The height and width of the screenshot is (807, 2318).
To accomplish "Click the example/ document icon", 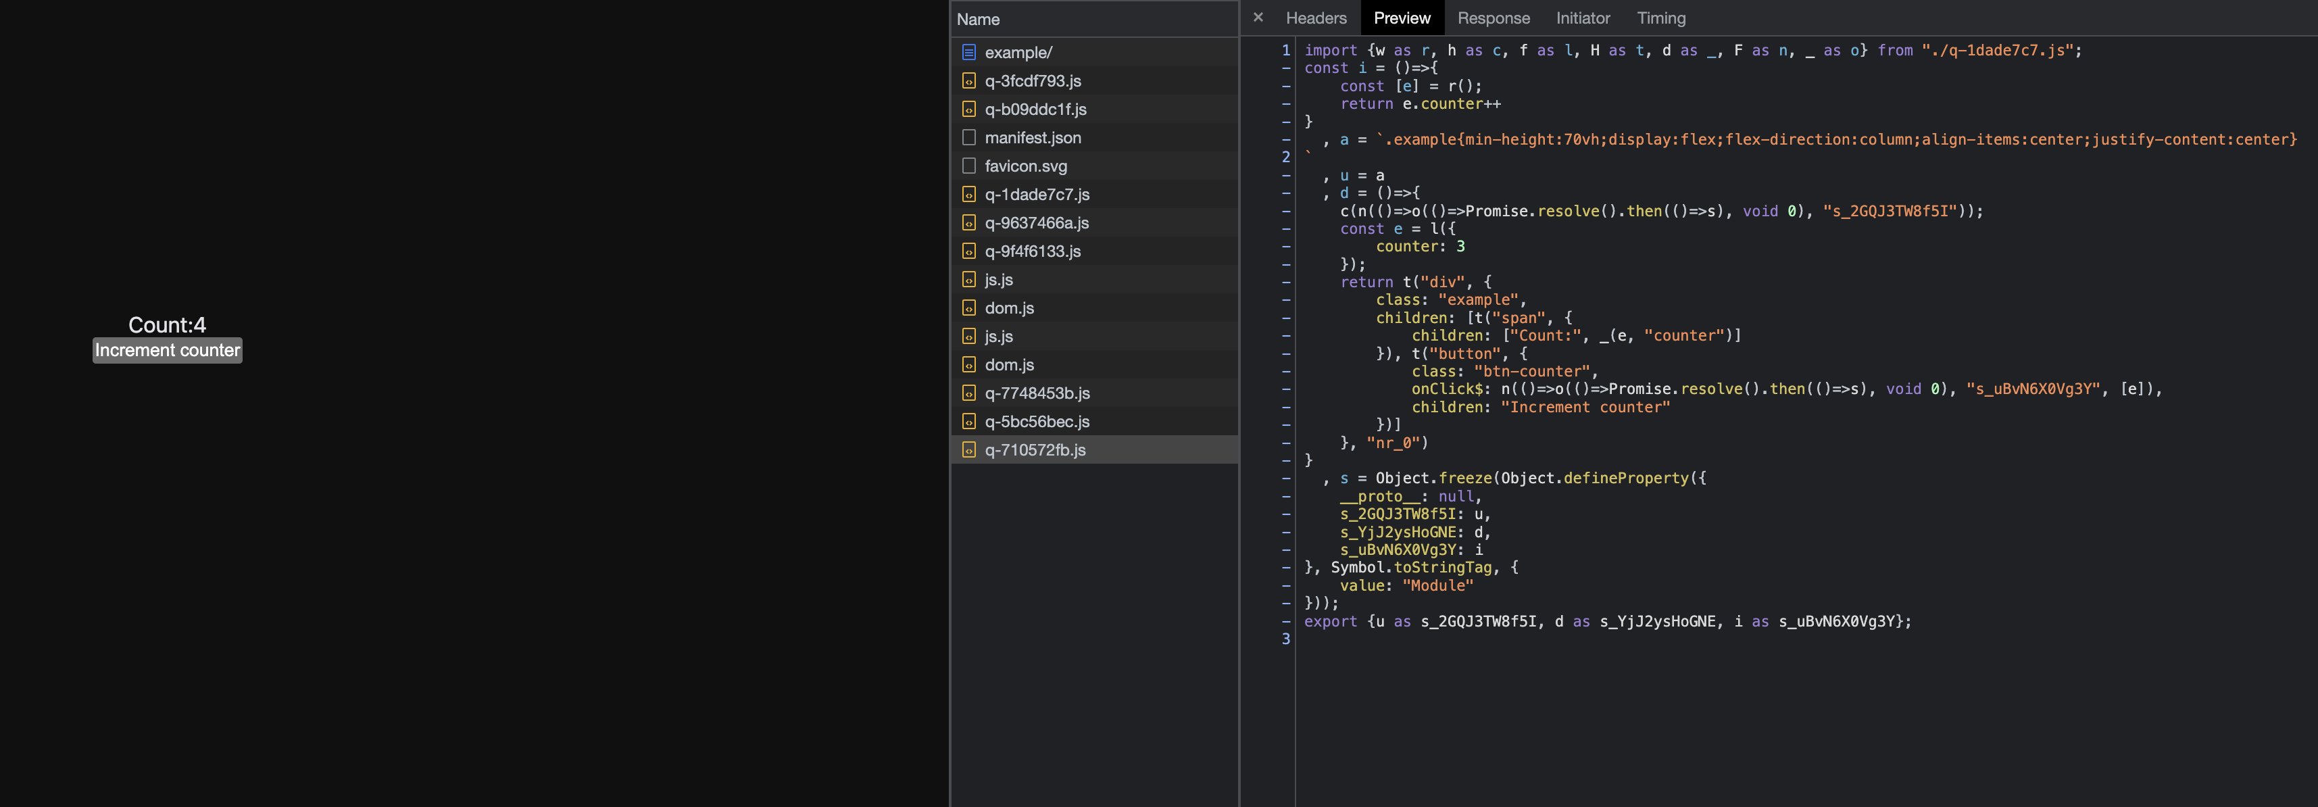I will (968, 52).
